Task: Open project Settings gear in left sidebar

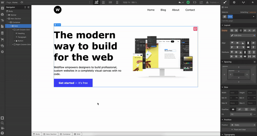Action: pos(2,52)
